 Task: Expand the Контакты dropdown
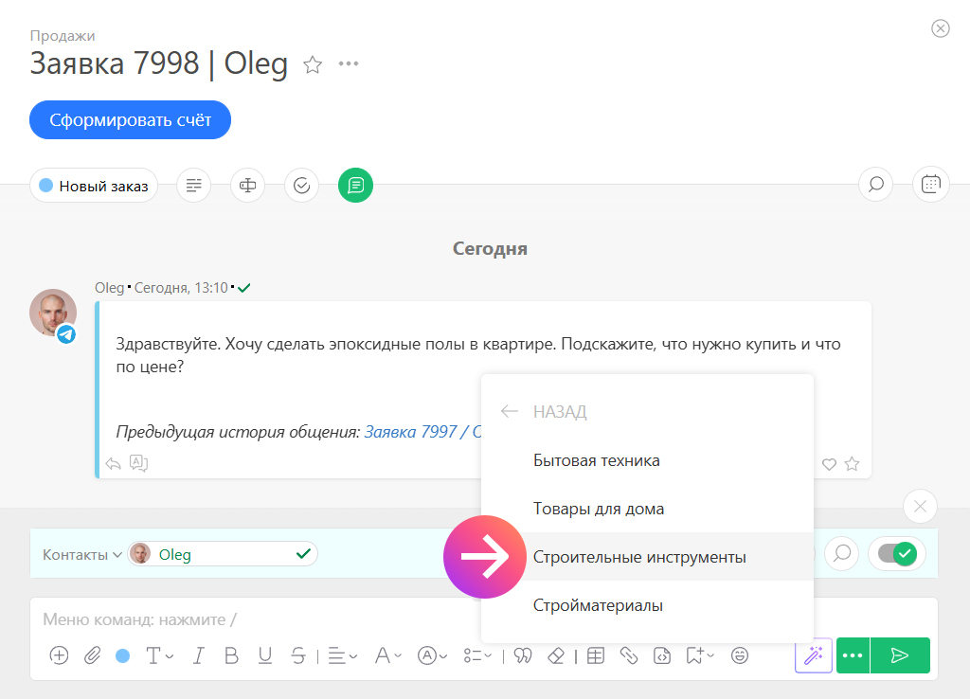point(82,555)
